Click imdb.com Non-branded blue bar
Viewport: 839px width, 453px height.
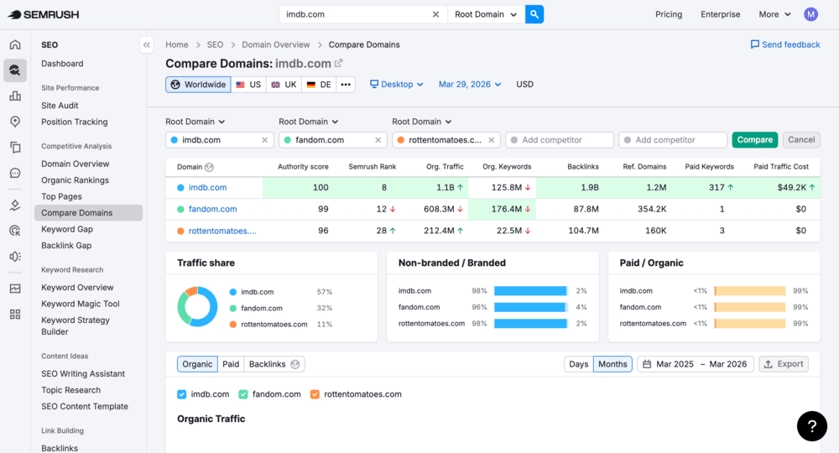point(530,291)
